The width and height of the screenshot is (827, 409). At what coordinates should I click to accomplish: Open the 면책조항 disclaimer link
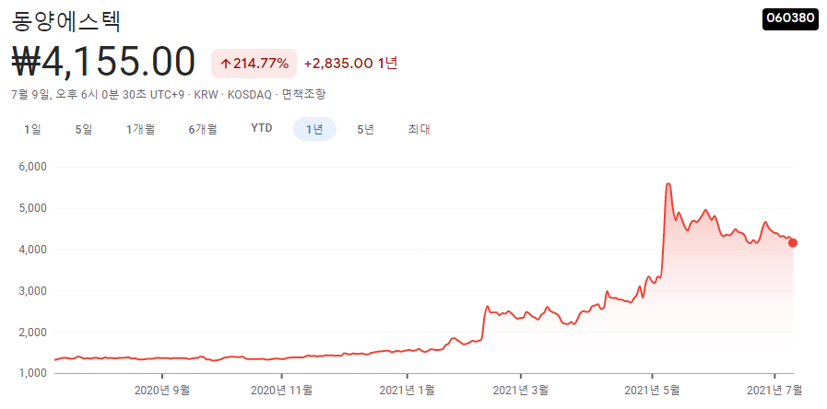pos(304,95)
